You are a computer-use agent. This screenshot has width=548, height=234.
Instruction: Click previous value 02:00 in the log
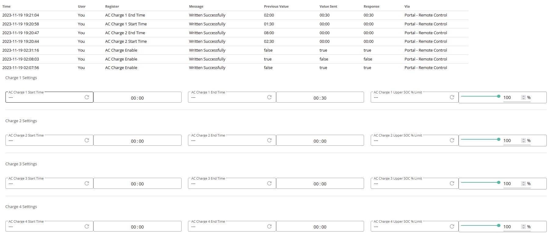click(269, 15)
